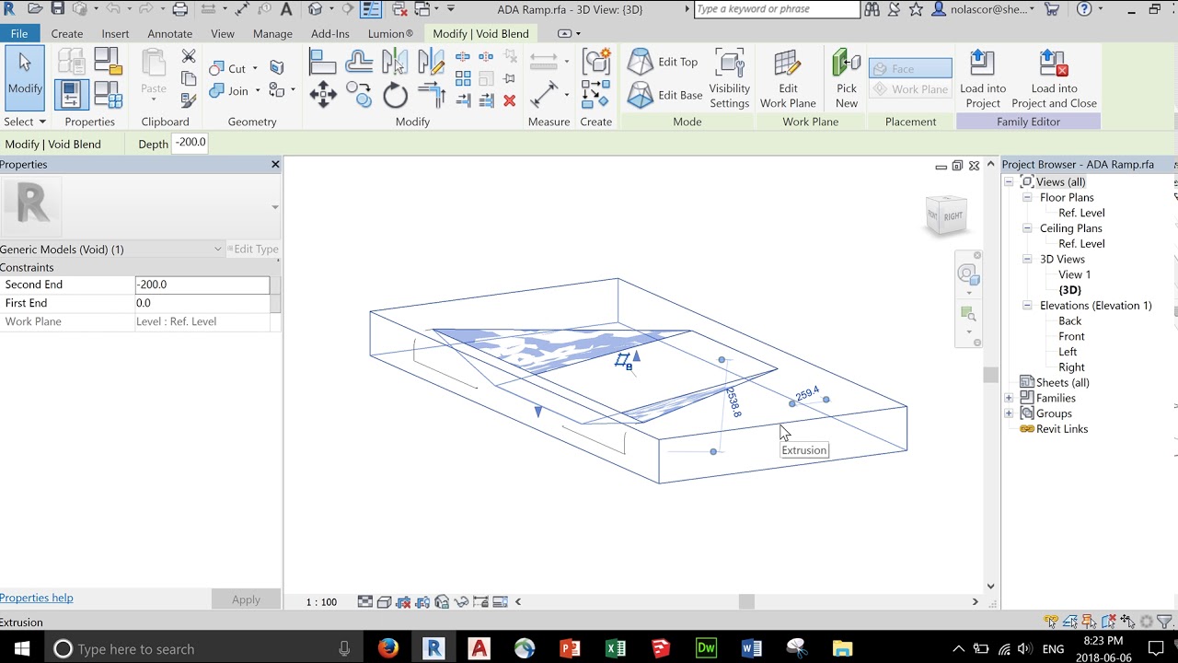
Task: Open Visibility Settings
Action: point(729,80)
